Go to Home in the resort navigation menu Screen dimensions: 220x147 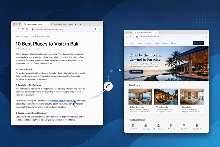click(x=132, y=43)
